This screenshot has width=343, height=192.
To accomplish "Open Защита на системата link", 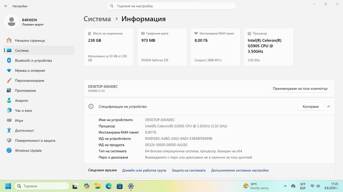I will pos(188,170).
